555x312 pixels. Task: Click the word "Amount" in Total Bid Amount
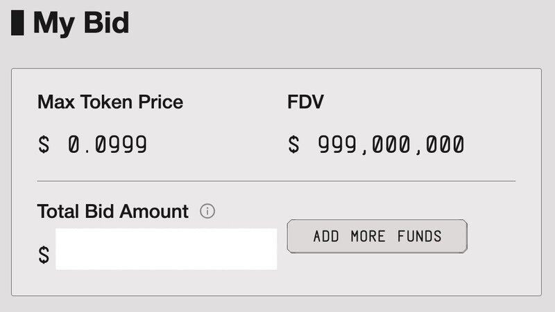153,212
